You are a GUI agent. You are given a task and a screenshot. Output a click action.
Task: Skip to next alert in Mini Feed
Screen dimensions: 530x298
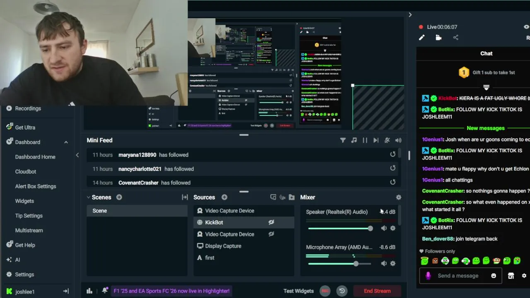point(376,140)
